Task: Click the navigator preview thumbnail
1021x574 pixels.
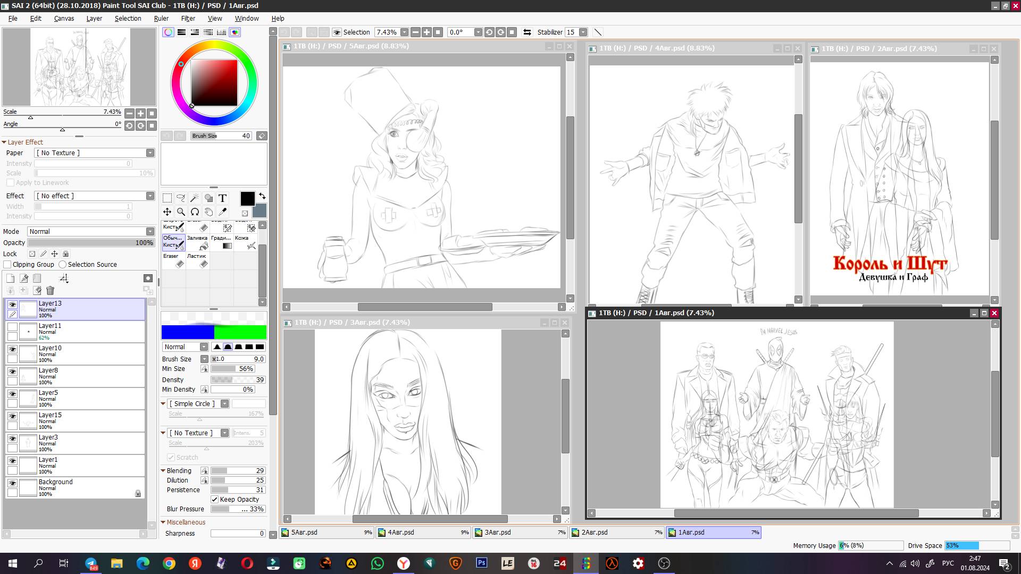Action: pos(80,66)
